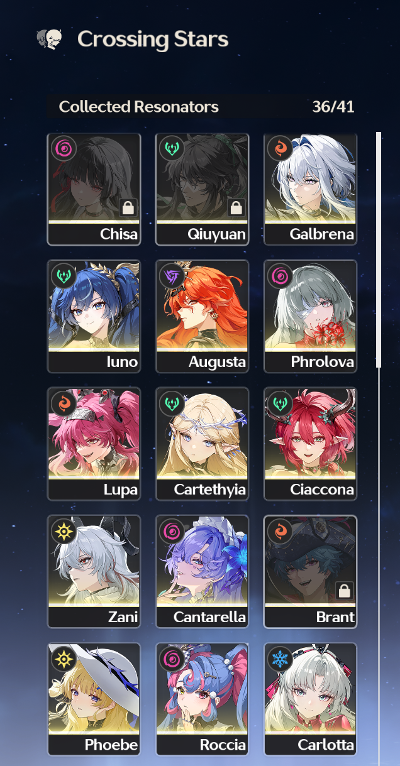Click the Havoc element icon on Chisa

63,148
